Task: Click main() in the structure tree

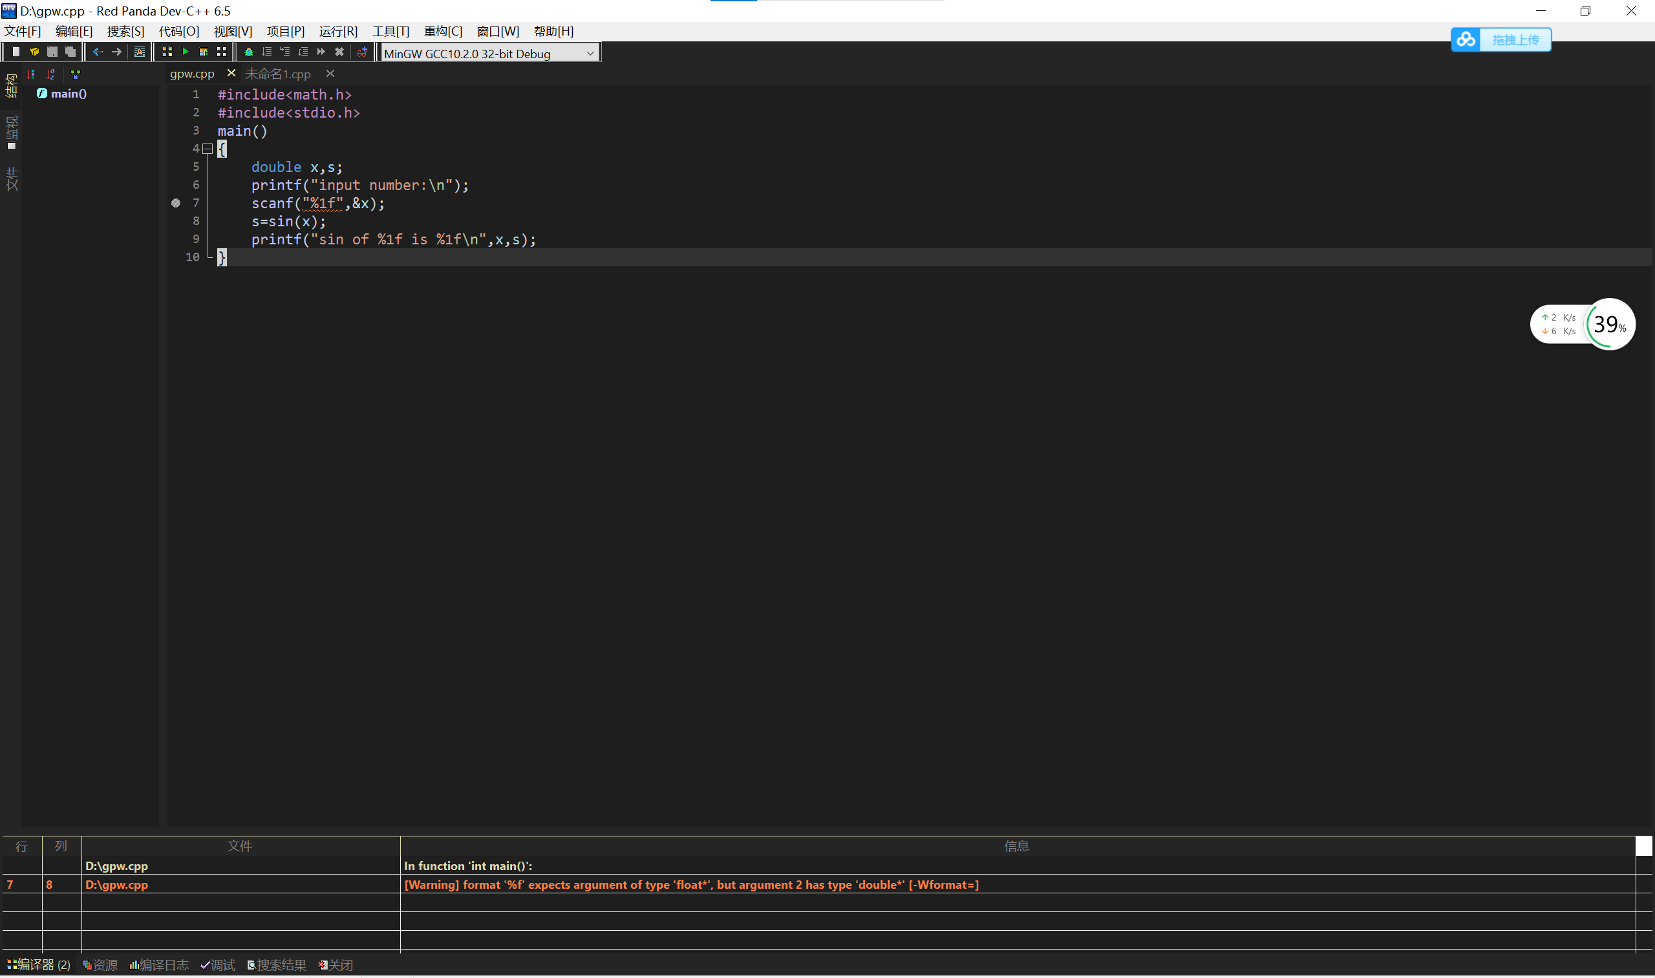Action: click(x=69, y=94)
